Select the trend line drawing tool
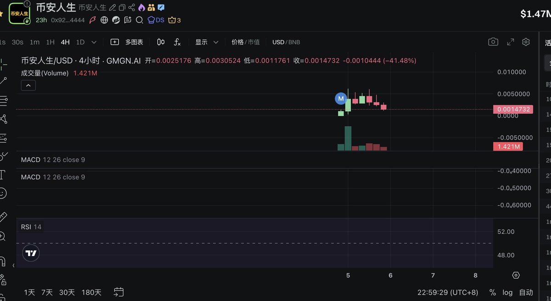Screen dimensions: 551x301 [x=4, y=81]
